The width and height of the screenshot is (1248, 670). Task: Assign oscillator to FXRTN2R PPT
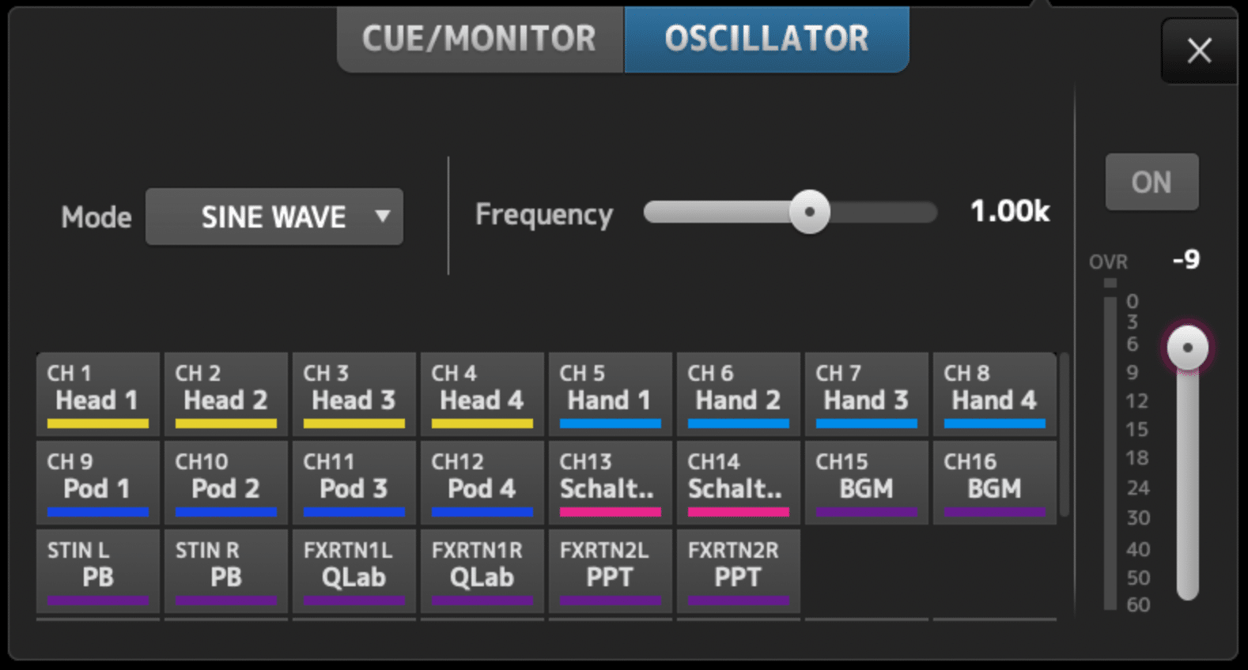point(738,570)
